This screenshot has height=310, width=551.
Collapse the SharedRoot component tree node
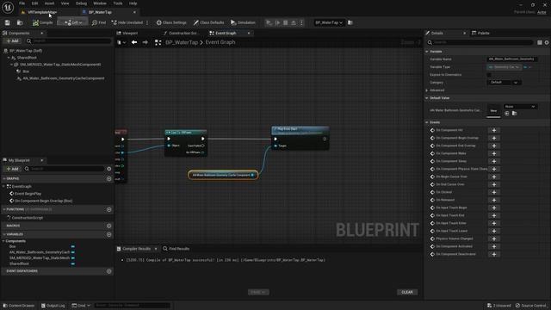click(x=9, y=58)
